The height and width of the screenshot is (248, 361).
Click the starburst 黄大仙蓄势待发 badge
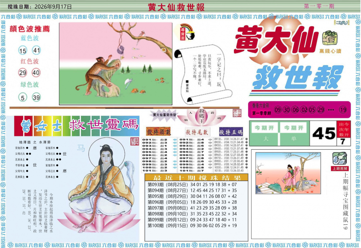click(164, 114)
